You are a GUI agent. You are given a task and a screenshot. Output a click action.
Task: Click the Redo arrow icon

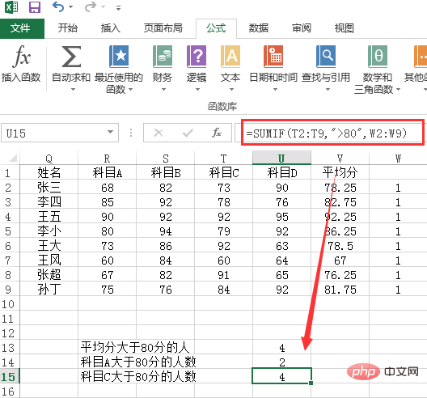coord(91,6)
